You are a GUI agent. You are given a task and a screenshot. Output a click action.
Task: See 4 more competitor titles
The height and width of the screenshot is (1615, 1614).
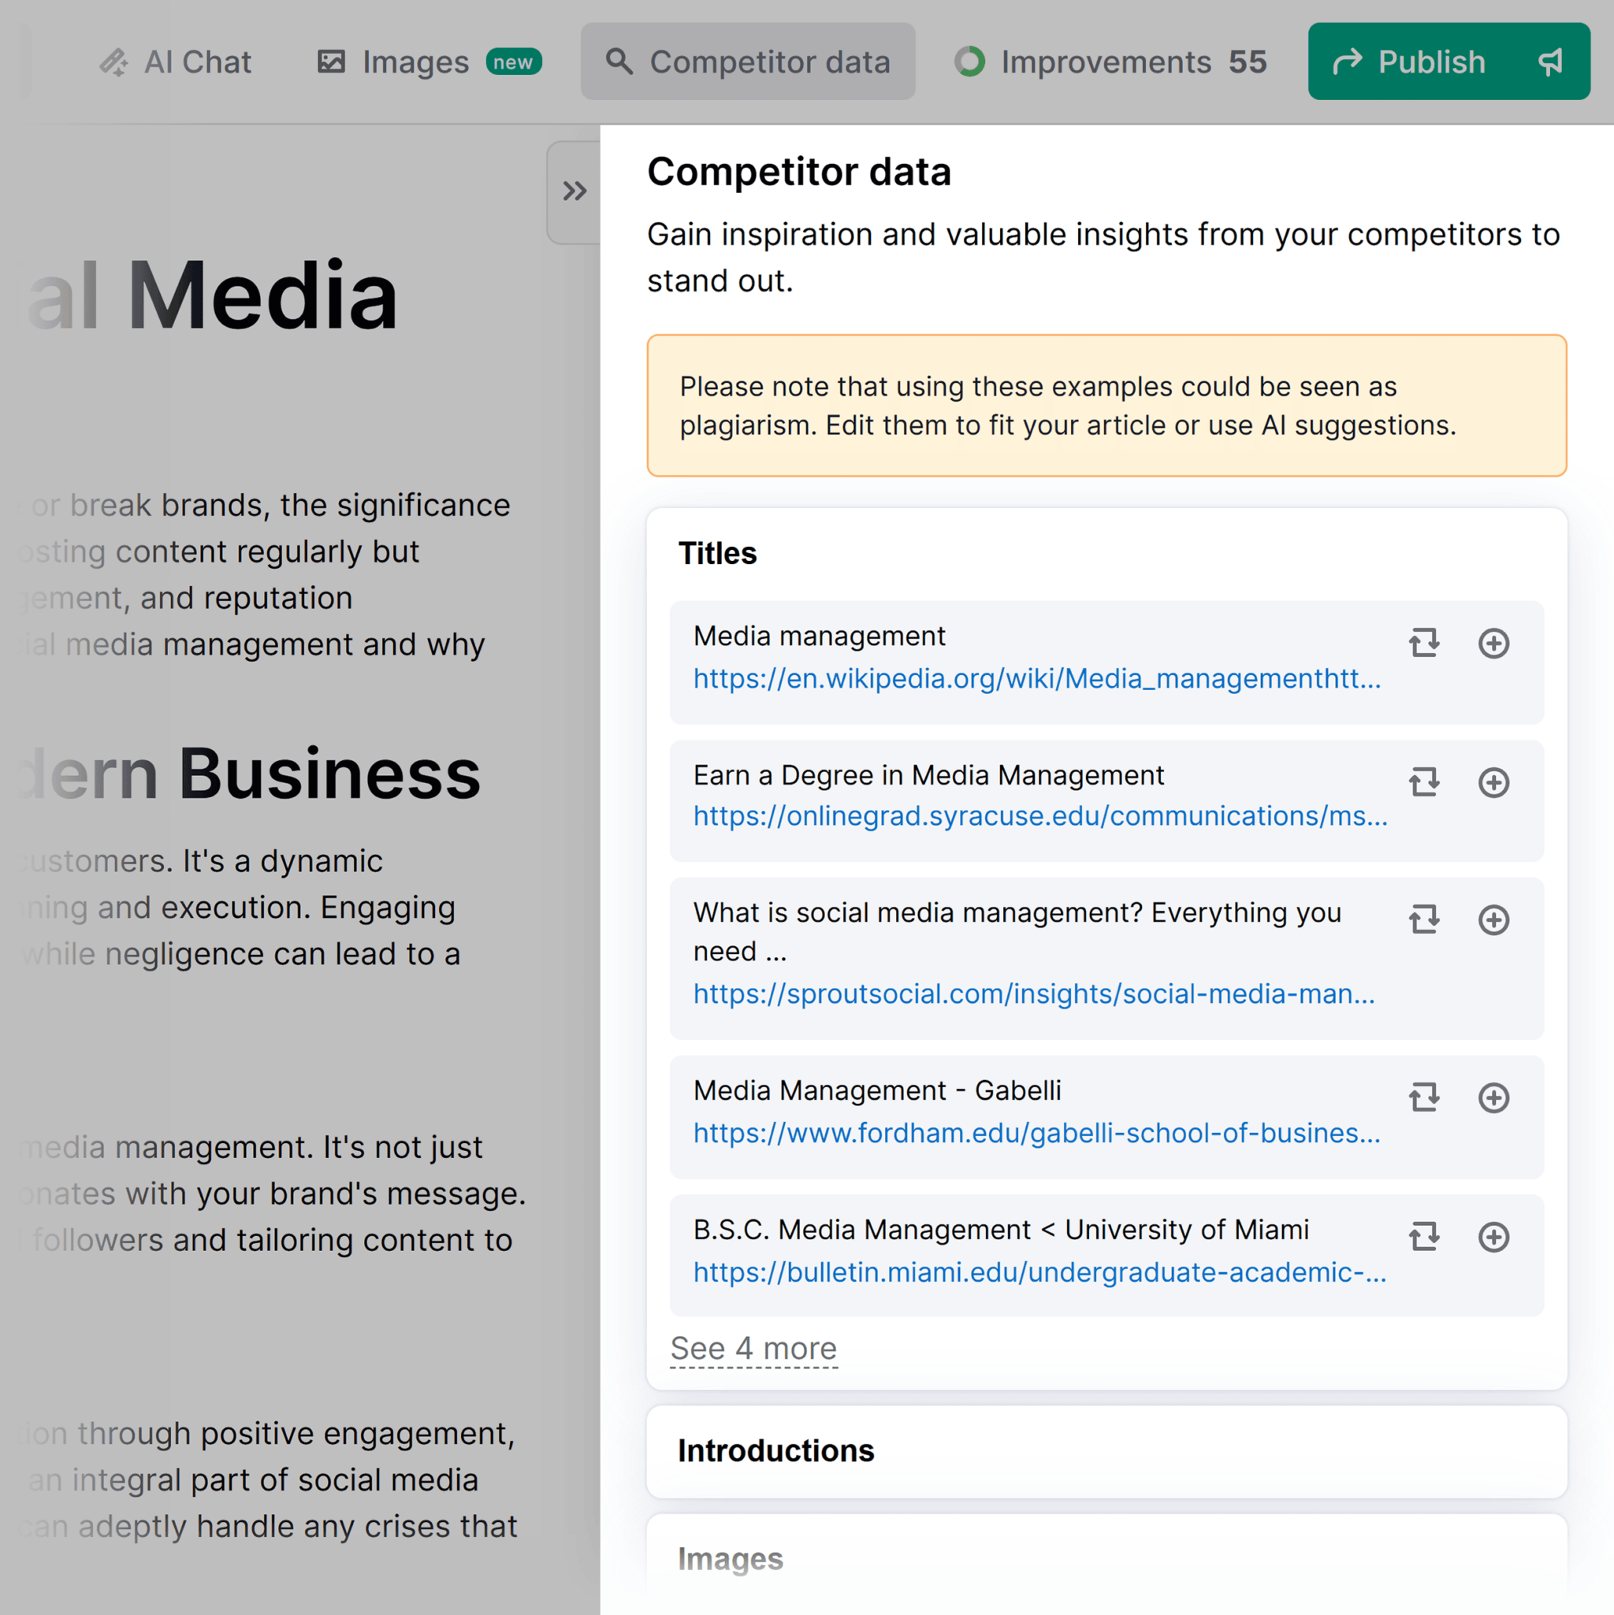pyautogui.click(x=755, y=1348)
